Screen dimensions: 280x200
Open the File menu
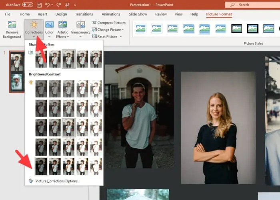8,14
